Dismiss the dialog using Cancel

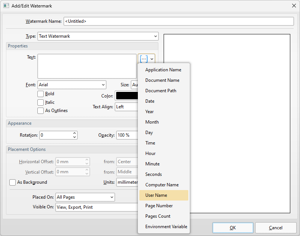275,227
